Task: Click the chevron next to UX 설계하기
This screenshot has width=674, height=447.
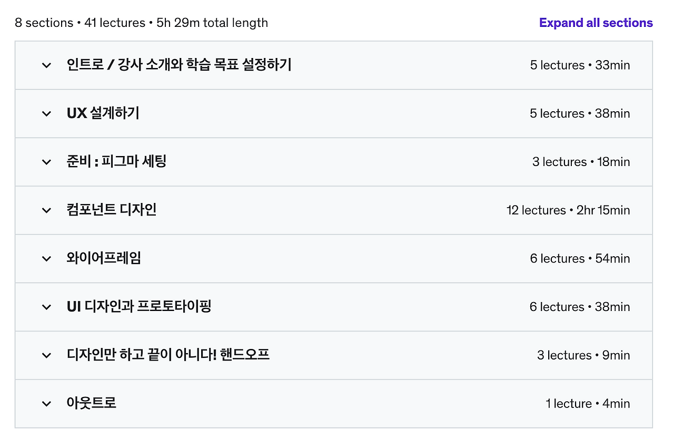Action: tap(46, 113)
